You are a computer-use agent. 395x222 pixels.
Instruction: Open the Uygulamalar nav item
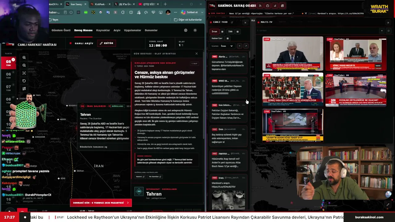tap(132, 30)
